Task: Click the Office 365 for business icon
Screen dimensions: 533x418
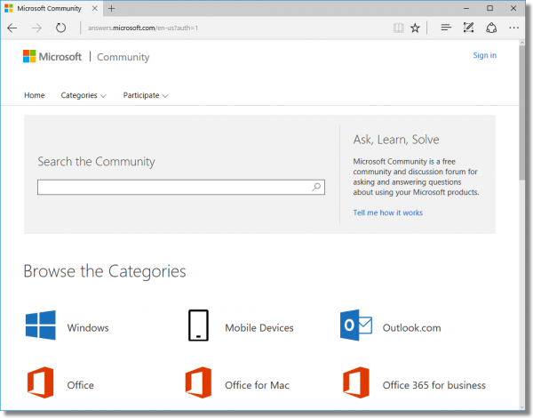Action: point(356,382)
